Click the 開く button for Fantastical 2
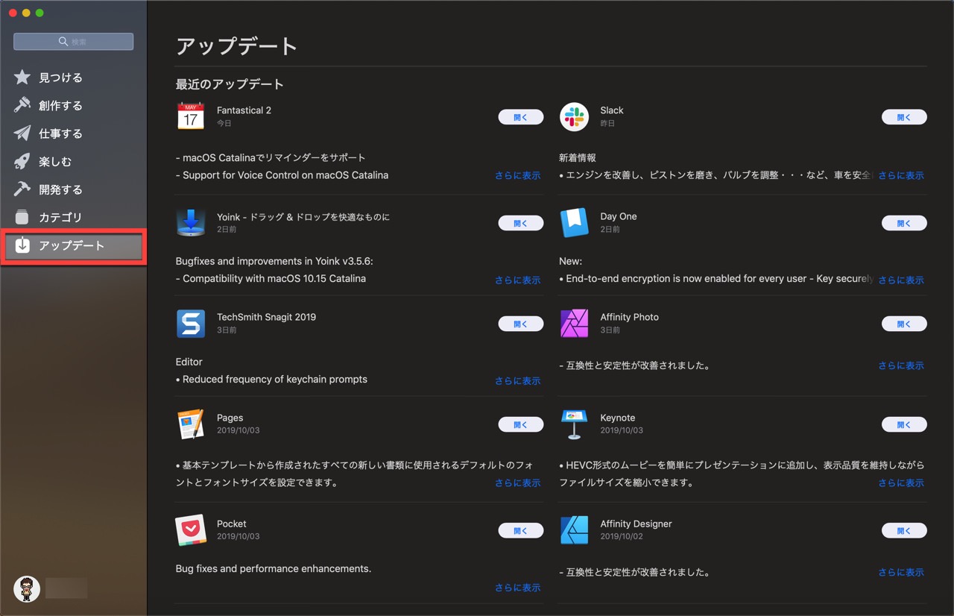This screenshot has height=616, width=954. click(521, 117)
